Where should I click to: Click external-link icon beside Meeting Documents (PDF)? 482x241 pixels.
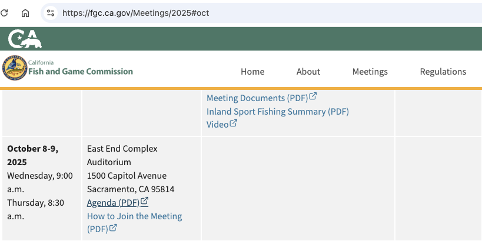pos(313,96)
